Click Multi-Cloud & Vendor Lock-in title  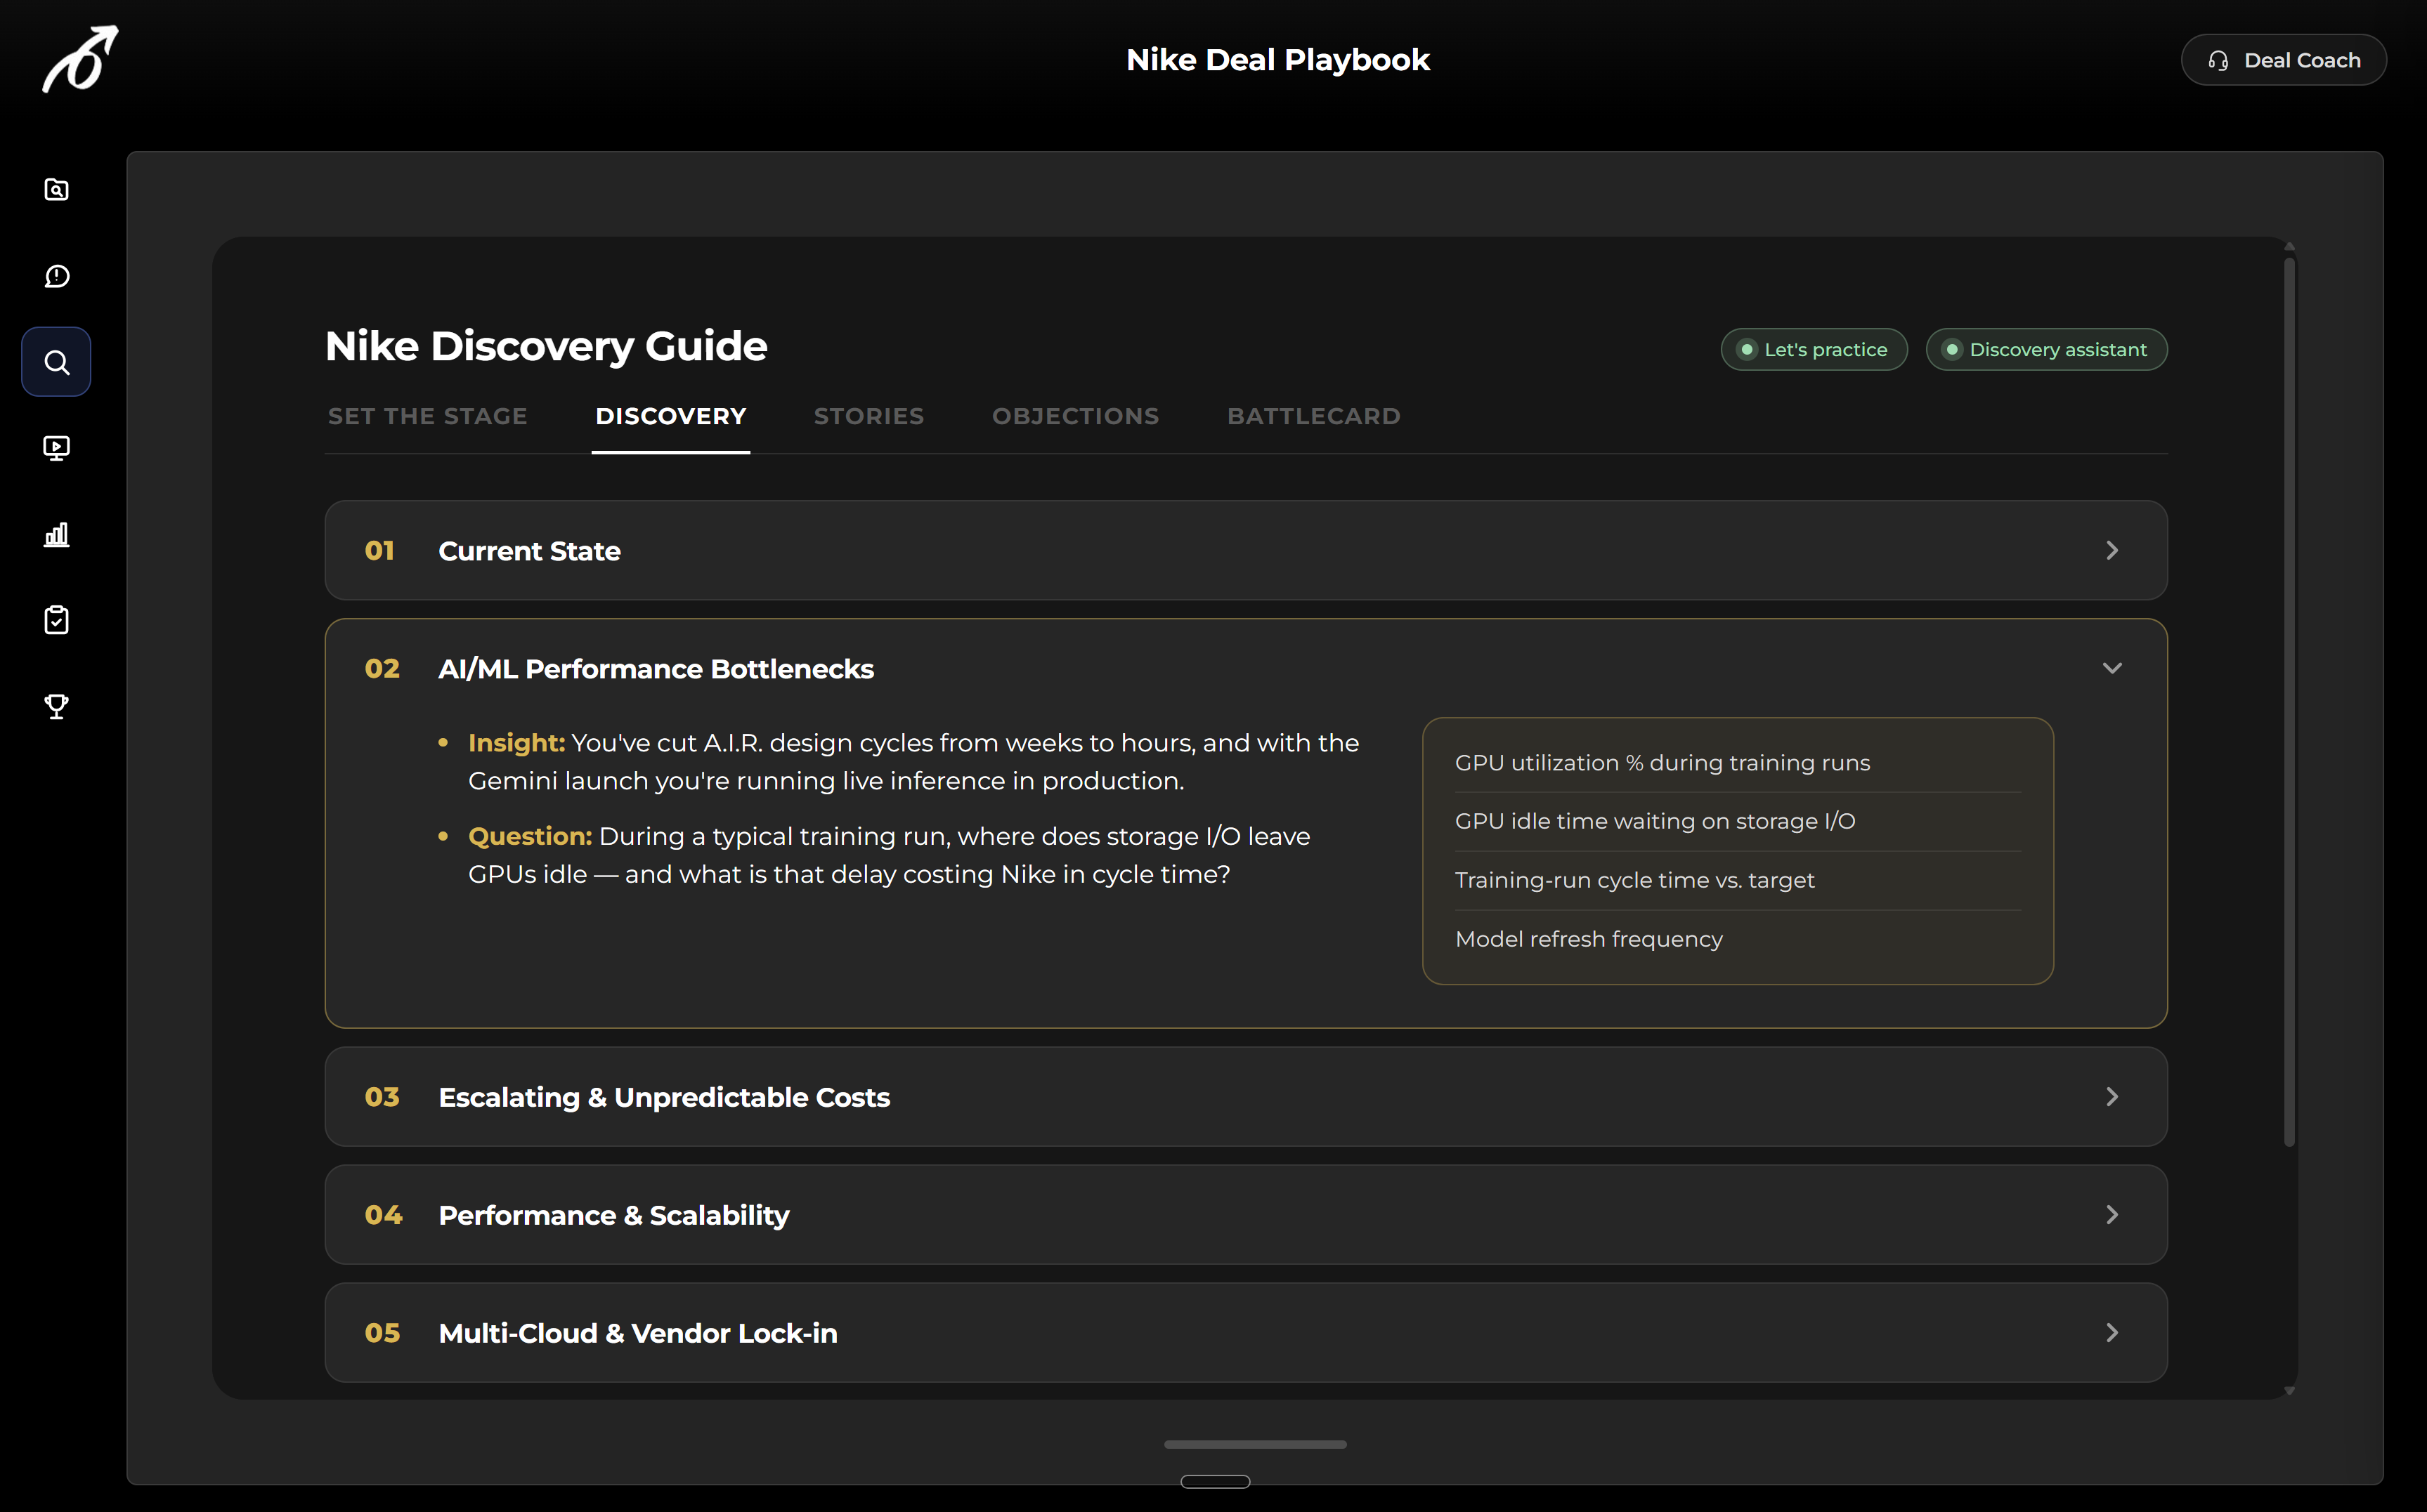638,1333
